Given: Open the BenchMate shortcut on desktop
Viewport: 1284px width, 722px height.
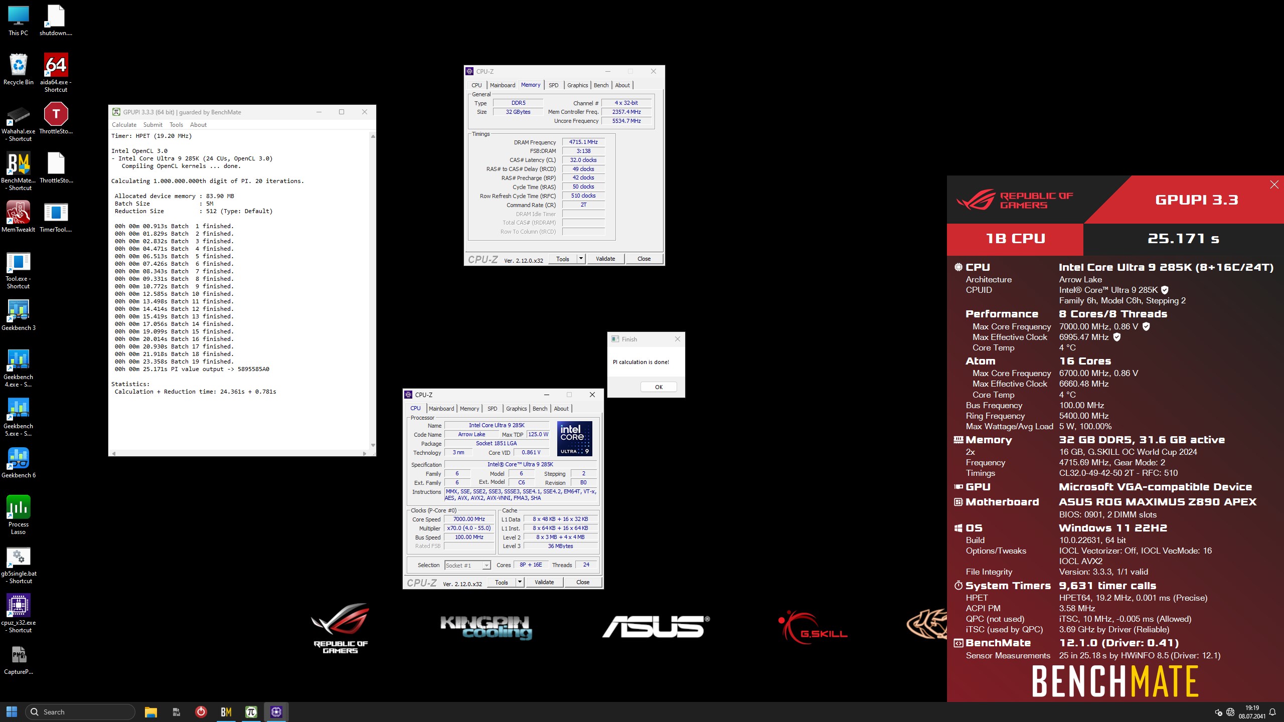Looking at the screenshot, I should pyautogui.click(x=19, y=172).
